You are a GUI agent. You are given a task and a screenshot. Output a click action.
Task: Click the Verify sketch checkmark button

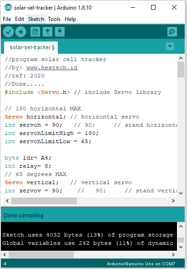click(x=8, y=32)
